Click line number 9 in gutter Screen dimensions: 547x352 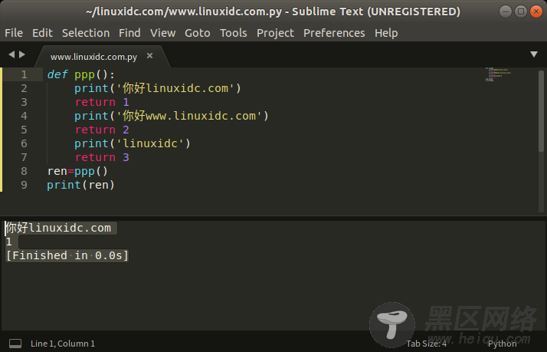coord(24,185)
